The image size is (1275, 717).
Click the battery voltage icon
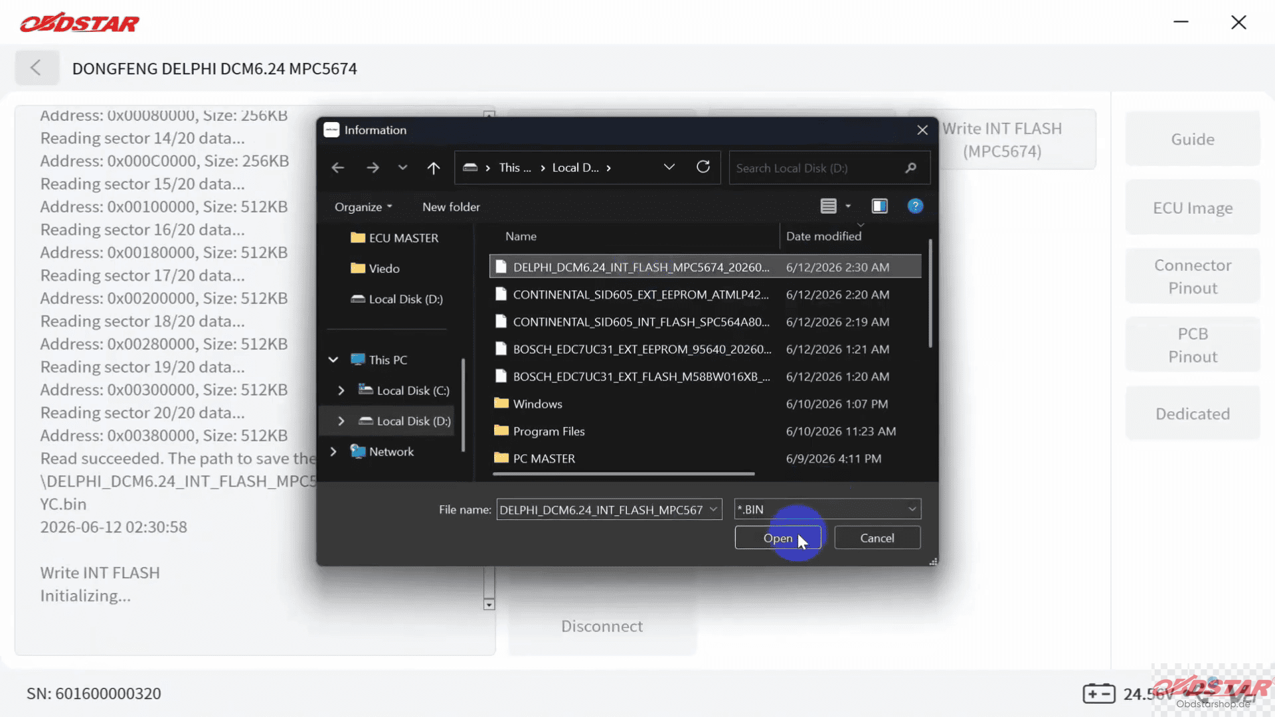[x=1099, y=694]
